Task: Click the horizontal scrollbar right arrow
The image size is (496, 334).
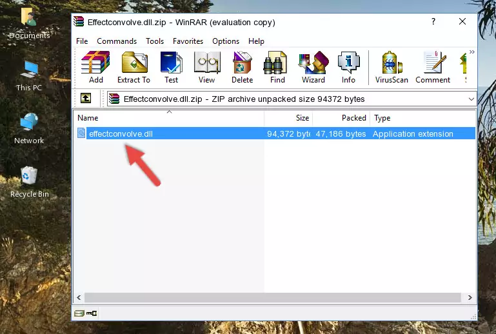Action: [x=470, y=297]
